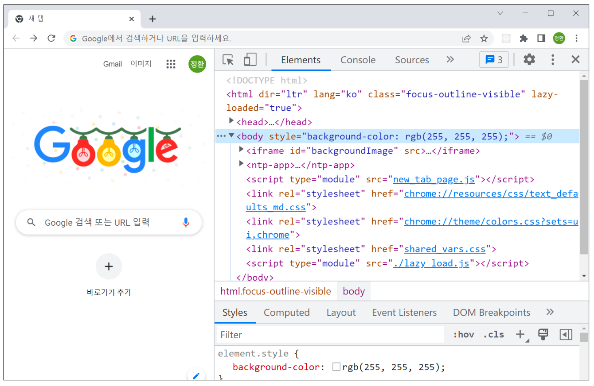The height and width of the screenshot is (386, 594).
Task: Go forward in browser history
Action: click(34, 39)
